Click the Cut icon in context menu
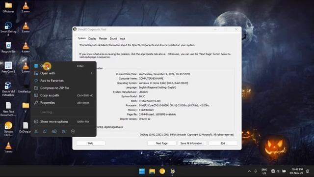This screenshot has width=314, height=177. [x=36, y=131]
